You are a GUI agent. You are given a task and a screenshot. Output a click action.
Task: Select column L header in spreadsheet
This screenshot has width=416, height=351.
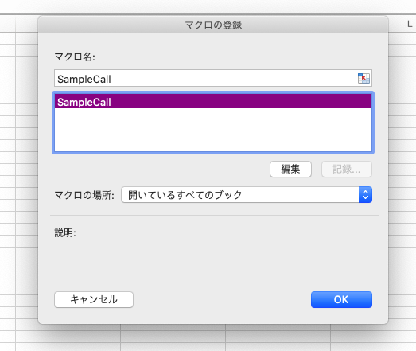coord(410,25)
